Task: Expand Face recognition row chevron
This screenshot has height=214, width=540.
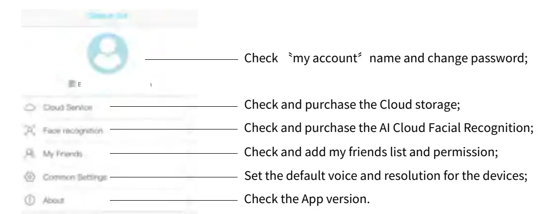Action: (x=190, y=130)
